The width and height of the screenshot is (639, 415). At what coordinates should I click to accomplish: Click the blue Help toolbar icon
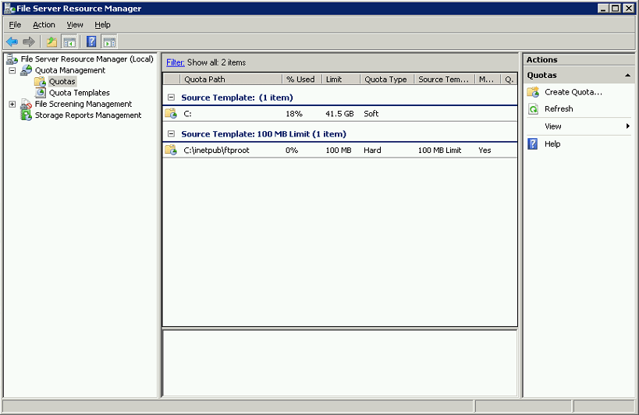(x=92, y=41)
